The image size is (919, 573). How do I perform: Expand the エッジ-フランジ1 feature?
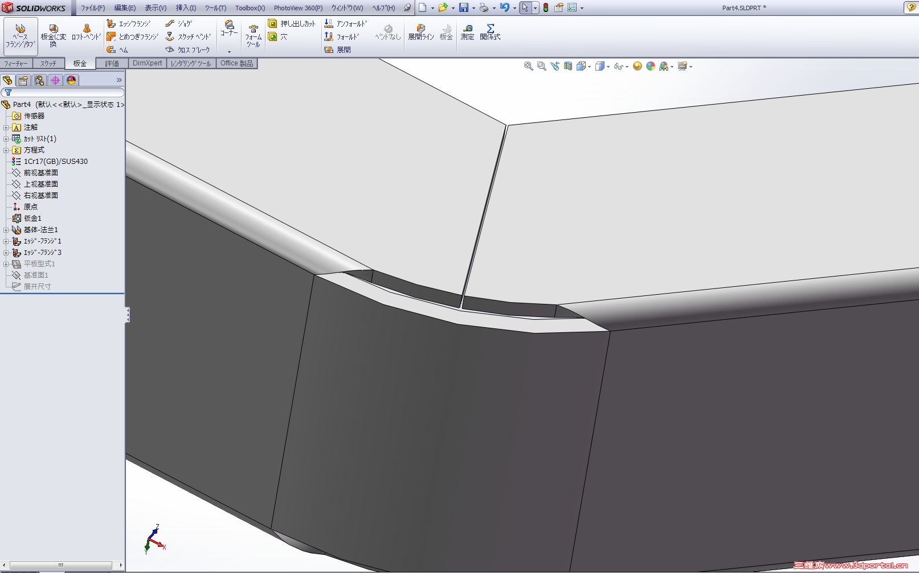(6, 241)
